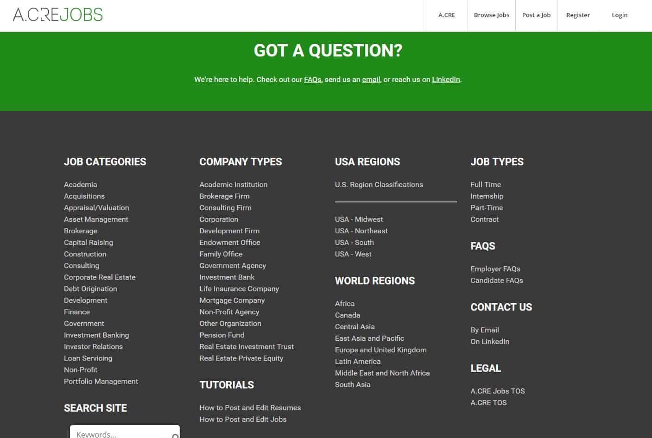The width and height of the screenshot is (652, 438).
Task: Open the Portfolio Management category
Action: pos(101,382)
